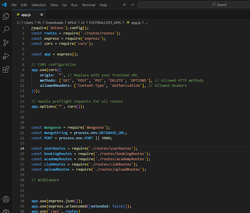Go back with the left arrow
250x213 pixels.
[125, 5]
